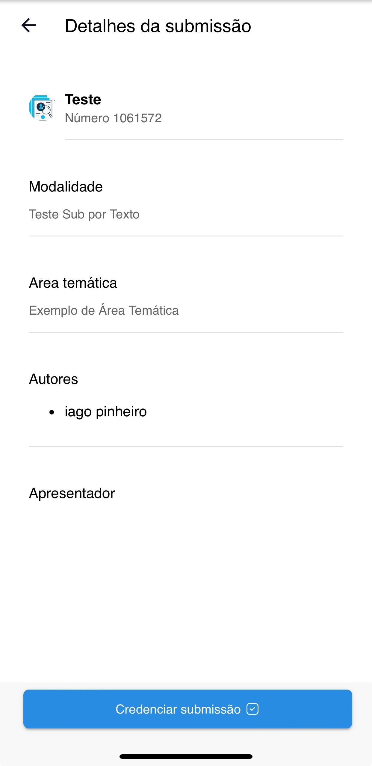The width and height of the screenshot is (372, 766).
Task: Select Exemplo de Área Temática value
Action: (x=104, y=310)
